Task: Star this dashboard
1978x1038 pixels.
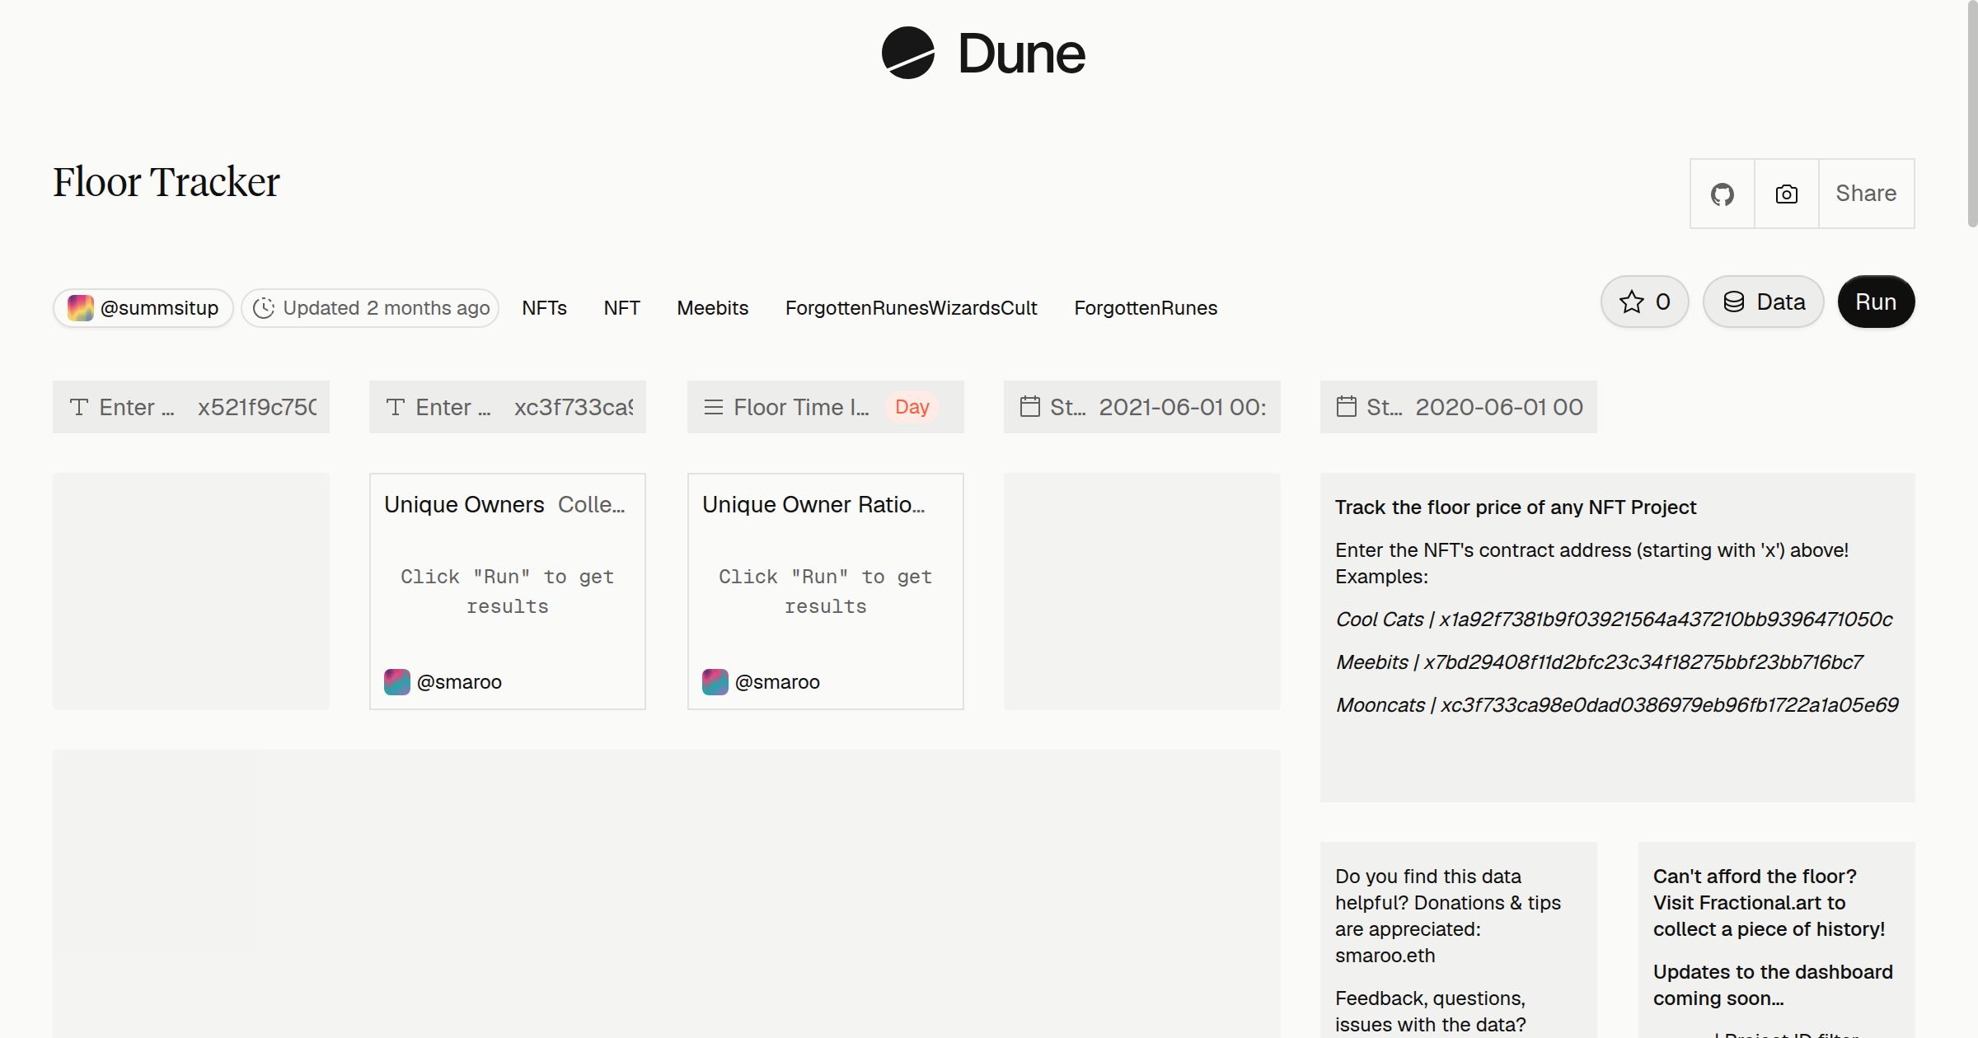Action: (x=1644, y=302)
